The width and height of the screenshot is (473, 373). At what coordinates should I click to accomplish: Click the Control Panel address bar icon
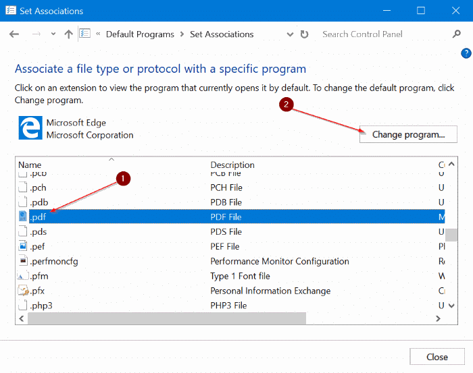coord(84,33)
